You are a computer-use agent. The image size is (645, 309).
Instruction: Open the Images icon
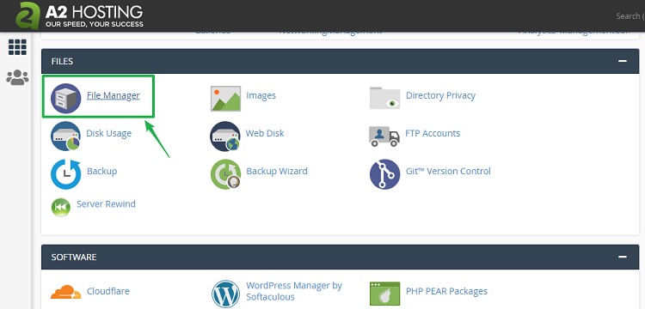[225, 99]
